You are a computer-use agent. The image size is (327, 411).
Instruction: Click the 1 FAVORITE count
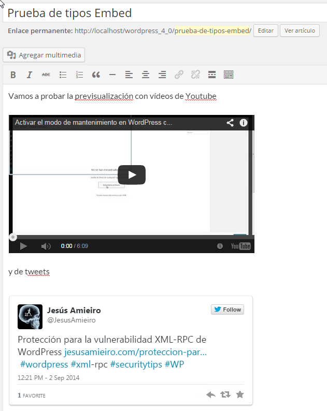[x=32, y=395]
